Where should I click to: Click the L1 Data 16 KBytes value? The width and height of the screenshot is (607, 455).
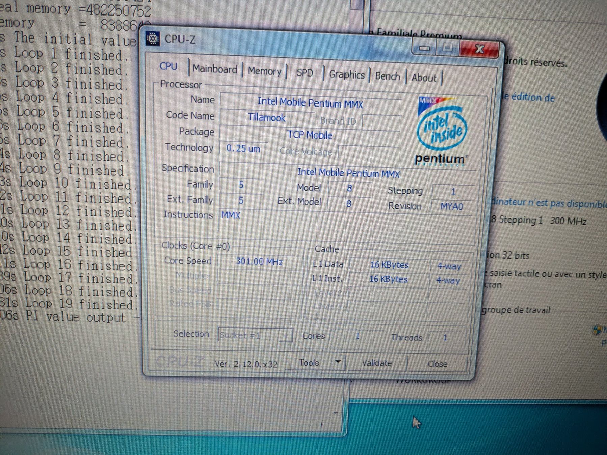click(389, 265)
